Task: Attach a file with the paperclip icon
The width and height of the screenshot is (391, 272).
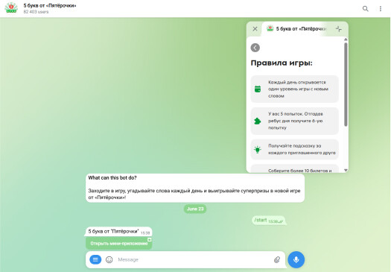Action: [x=277, y=259]
